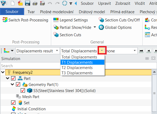The image size is (157, 114).
Task: Click Partial Show/Hide command
Action: [72, 28]
